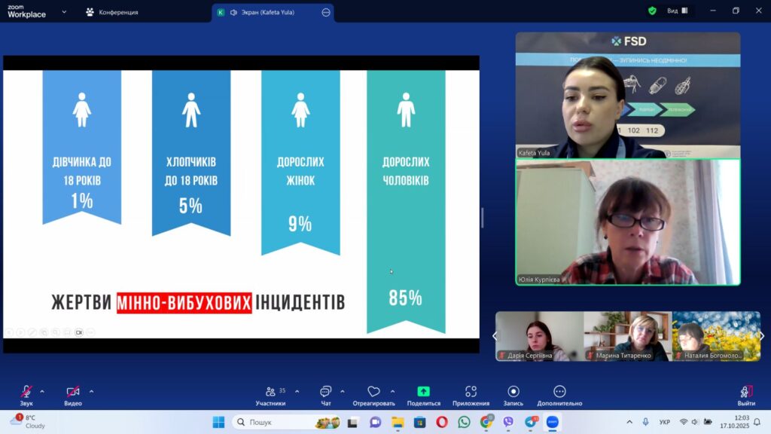Image resolution: width=771 pixels, height=434 pixels.
Task: Open the Приложения apps icon
Action: click(x=471, y=395)
